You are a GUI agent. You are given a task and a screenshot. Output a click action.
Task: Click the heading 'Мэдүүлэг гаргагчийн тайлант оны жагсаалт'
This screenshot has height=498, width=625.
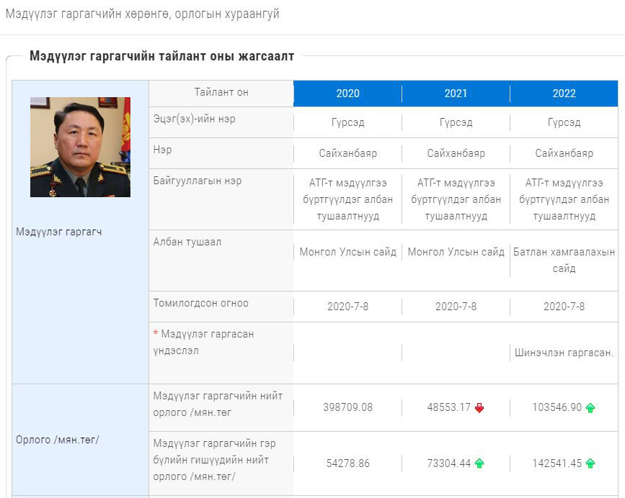pos(161,56)
